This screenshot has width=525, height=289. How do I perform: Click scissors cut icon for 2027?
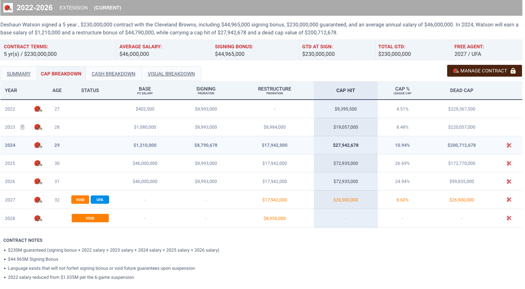509,200
